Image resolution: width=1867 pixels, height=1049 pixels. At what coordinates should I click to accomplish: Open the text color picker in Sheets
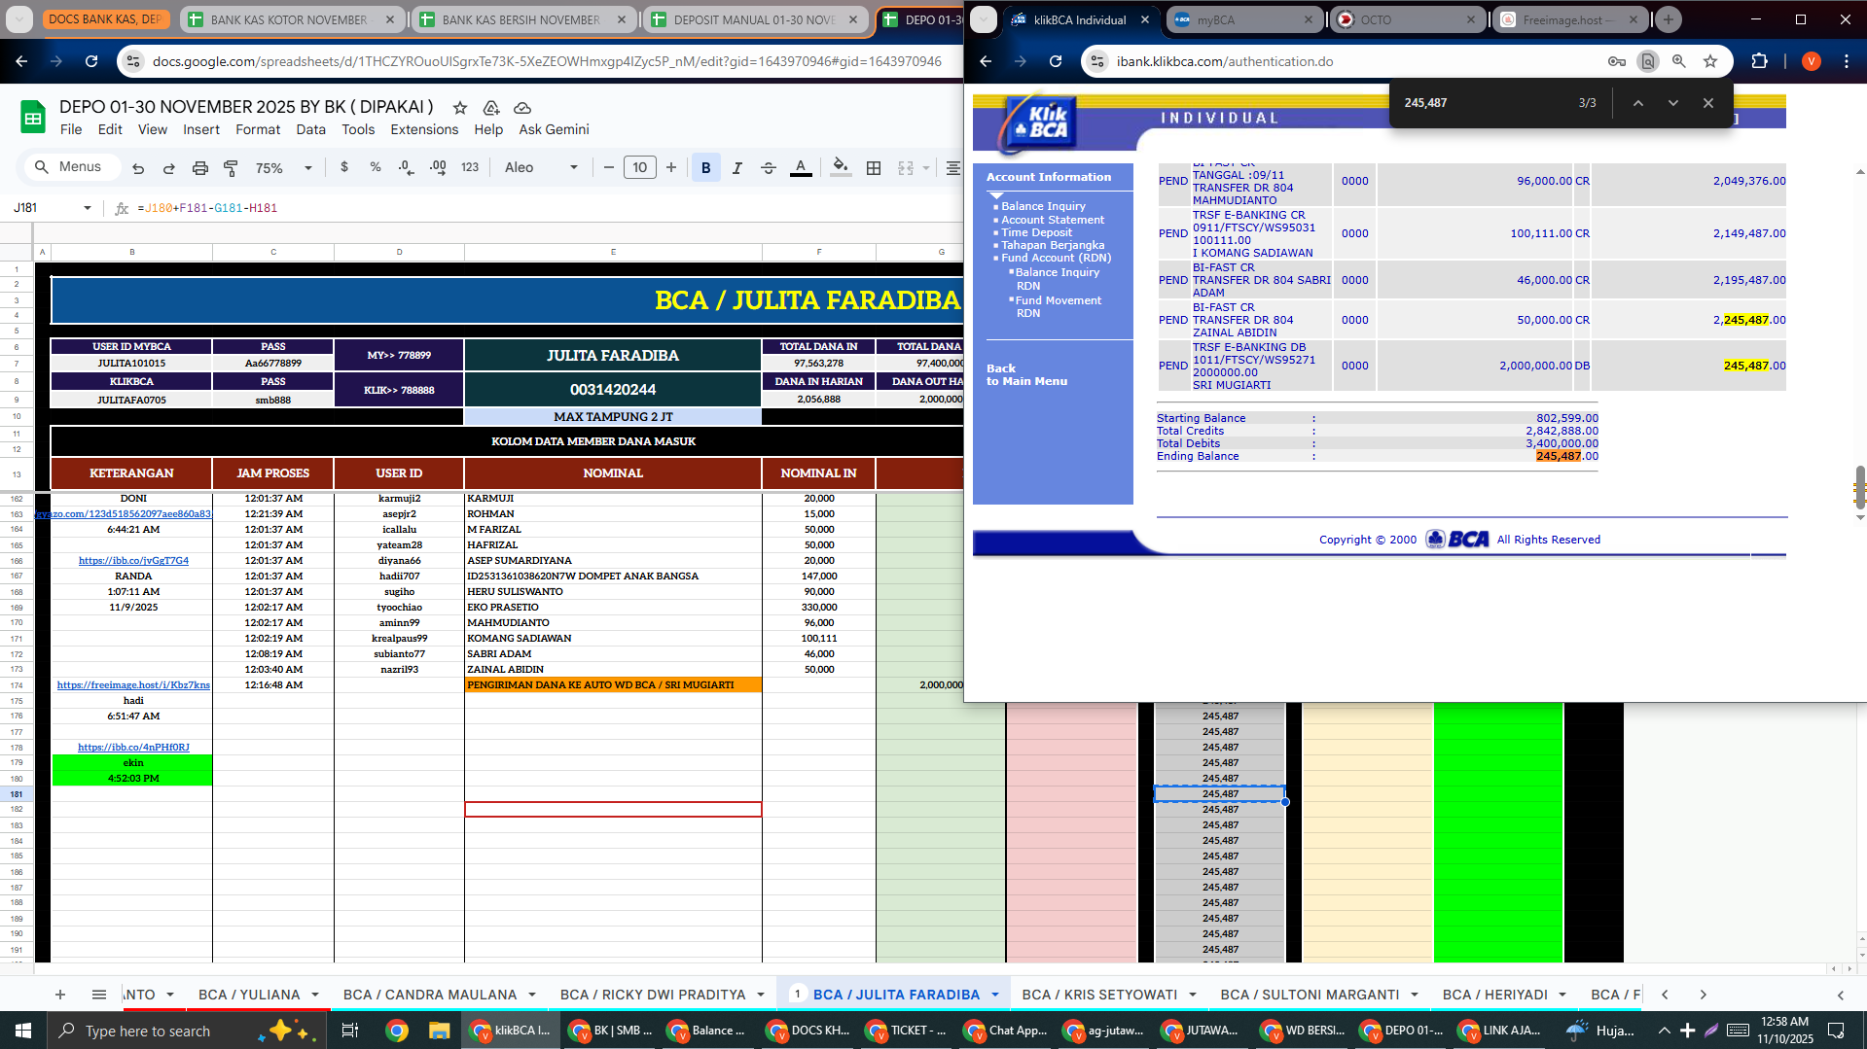click(x=801, y=168)
